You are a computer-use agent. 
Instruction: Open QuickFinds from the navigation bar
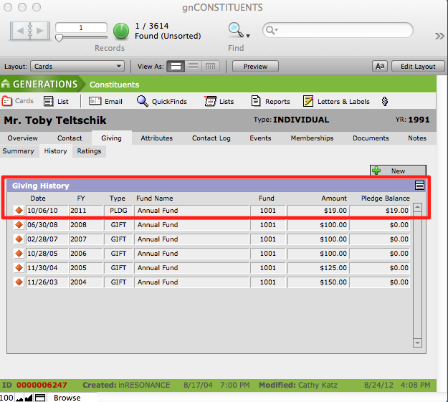[162, 102]
